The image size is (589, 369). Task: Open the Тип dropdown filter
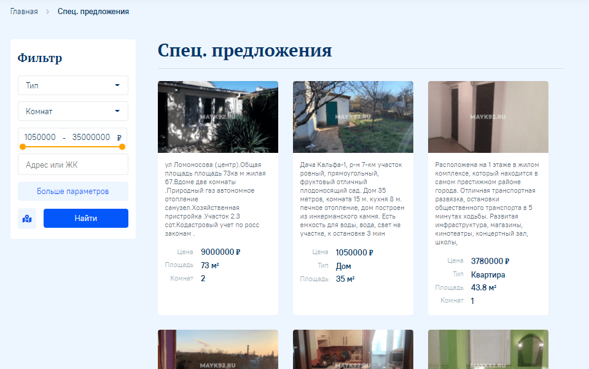pos(72,85)
